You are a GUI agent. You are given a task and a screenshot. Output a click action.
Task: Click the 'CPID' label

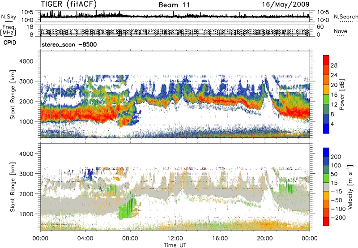pos(10,43)
